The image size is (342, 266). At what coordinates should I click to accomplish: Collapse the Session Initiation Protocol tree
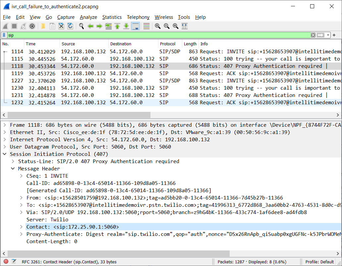[5, 154]
